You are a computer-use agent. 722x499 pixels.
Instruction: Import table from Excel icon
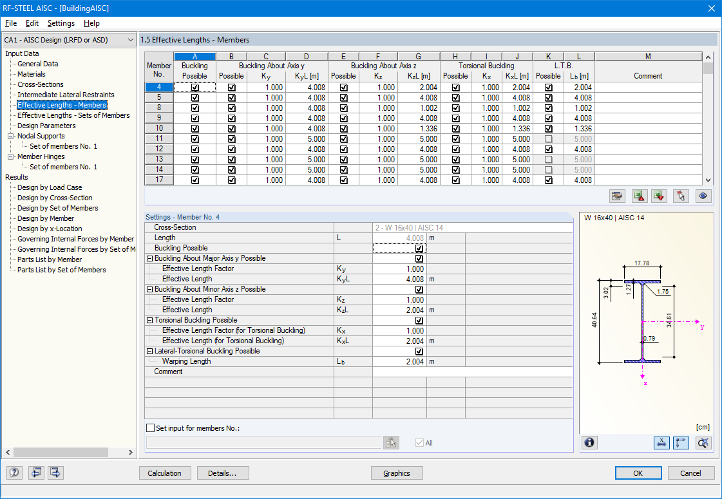click(x=659, y=196)
